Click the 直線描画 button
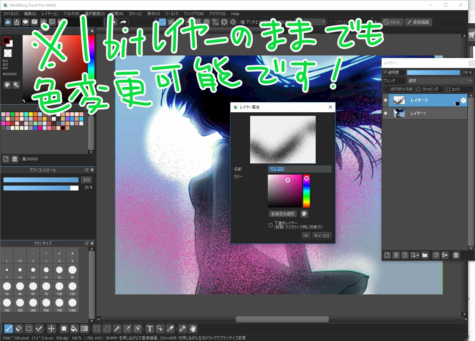 click(x=418, y=22)
